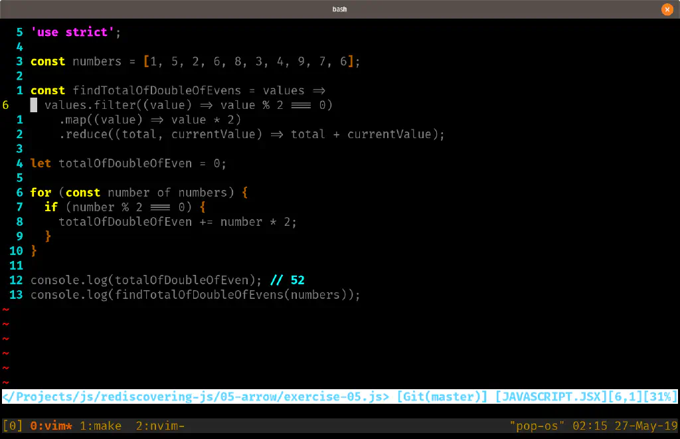
Task: Click the for keyword in the loop
Action: [41, 193]
